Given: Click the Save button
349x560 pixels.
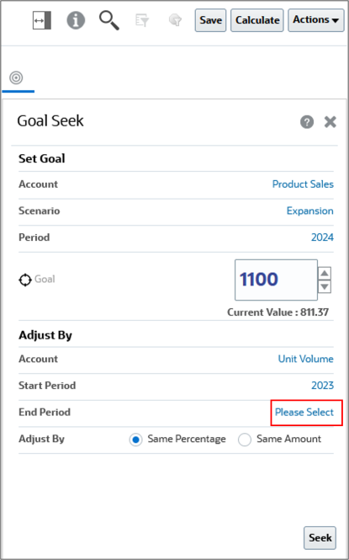Looking at the screenshot, I should 210,20.
